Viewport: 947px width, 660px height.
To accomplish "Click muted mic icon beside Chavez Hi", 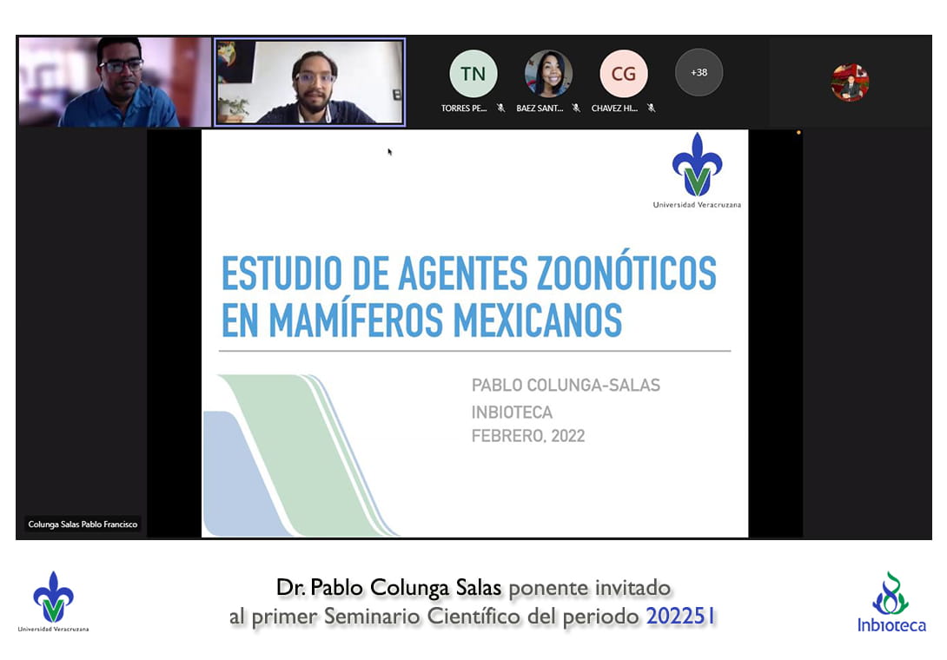I will pos(651,109).
